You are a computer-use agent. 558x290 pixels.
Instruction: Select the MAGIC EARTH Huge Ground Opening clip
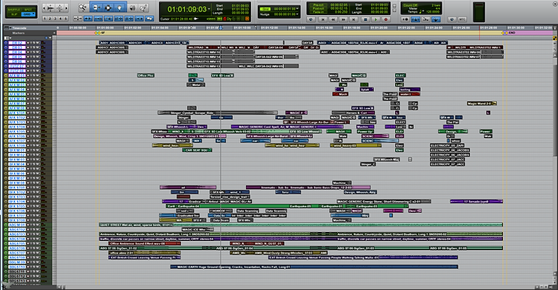(x=314, y=267)
